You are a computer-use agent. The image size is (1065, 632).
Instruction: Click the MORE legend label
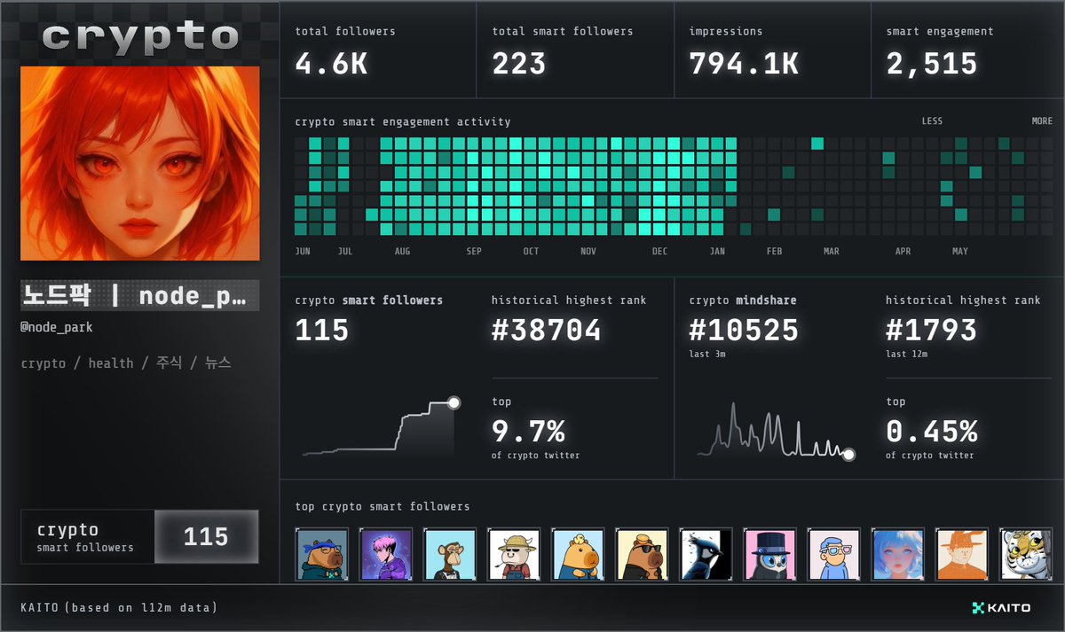[x=1042, y=121]
